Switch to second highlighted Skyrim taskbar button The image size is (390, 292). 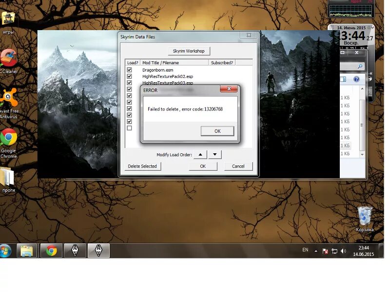98,251
